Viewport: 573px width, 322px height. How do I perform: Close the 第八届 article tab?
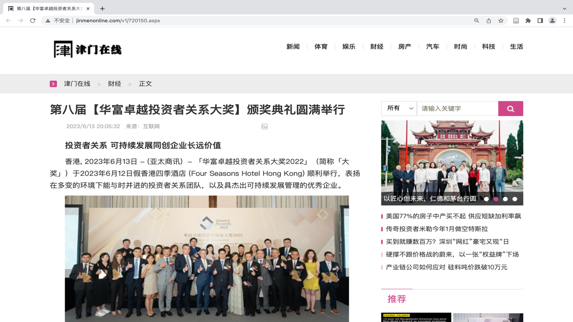coord(88,9)
